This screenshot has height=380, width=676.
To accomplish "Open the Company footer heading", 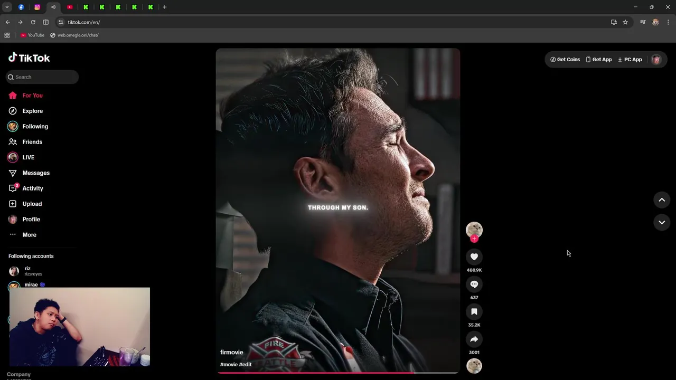I will 18,374.
